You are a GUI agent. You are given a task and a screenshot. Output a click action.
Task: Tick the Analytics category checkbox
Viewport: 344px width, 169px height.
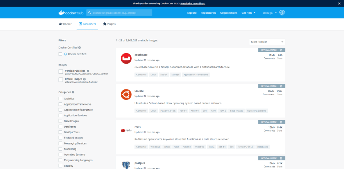(x=60, y=98)
